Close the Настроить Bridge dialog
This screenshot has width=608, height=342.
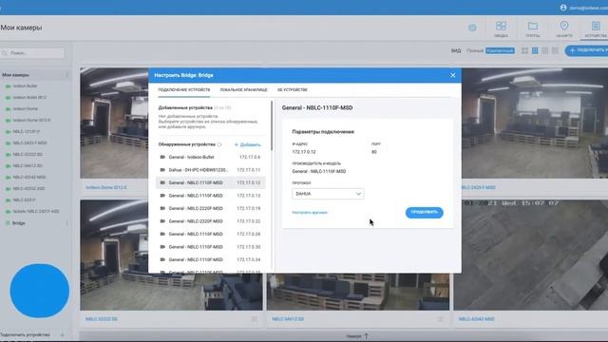click(x=452, y=75)
